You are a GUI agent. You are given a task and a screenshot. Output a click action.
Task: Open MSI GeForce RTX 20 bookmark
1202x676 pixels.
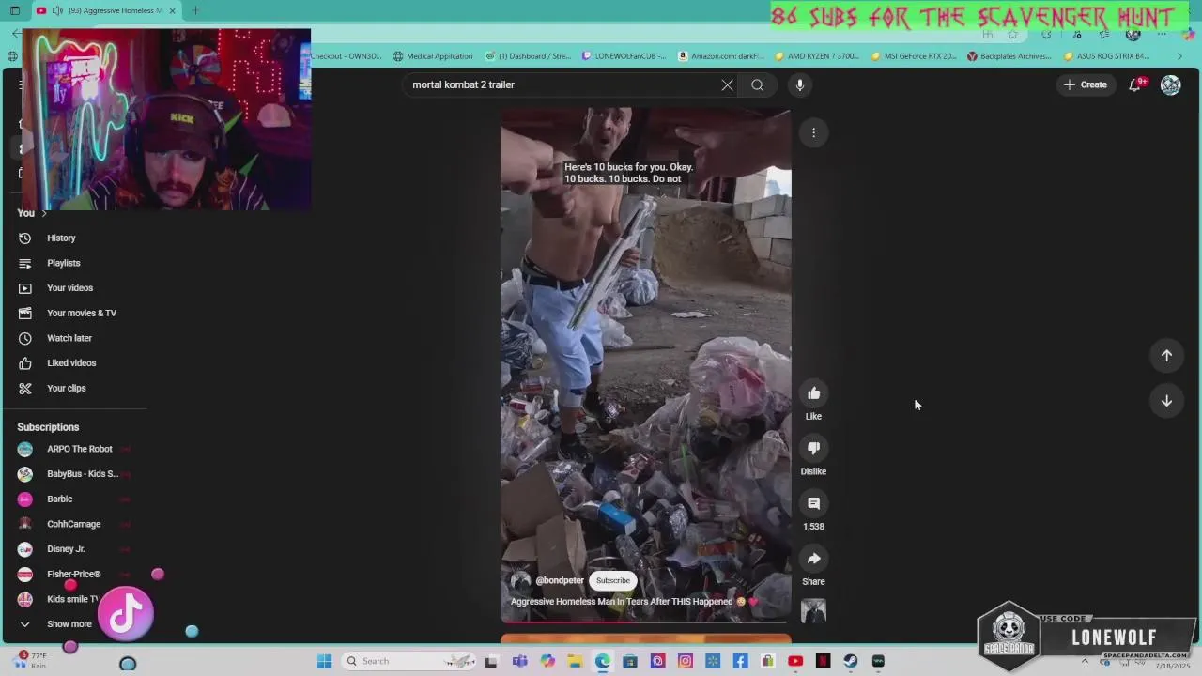913,56
